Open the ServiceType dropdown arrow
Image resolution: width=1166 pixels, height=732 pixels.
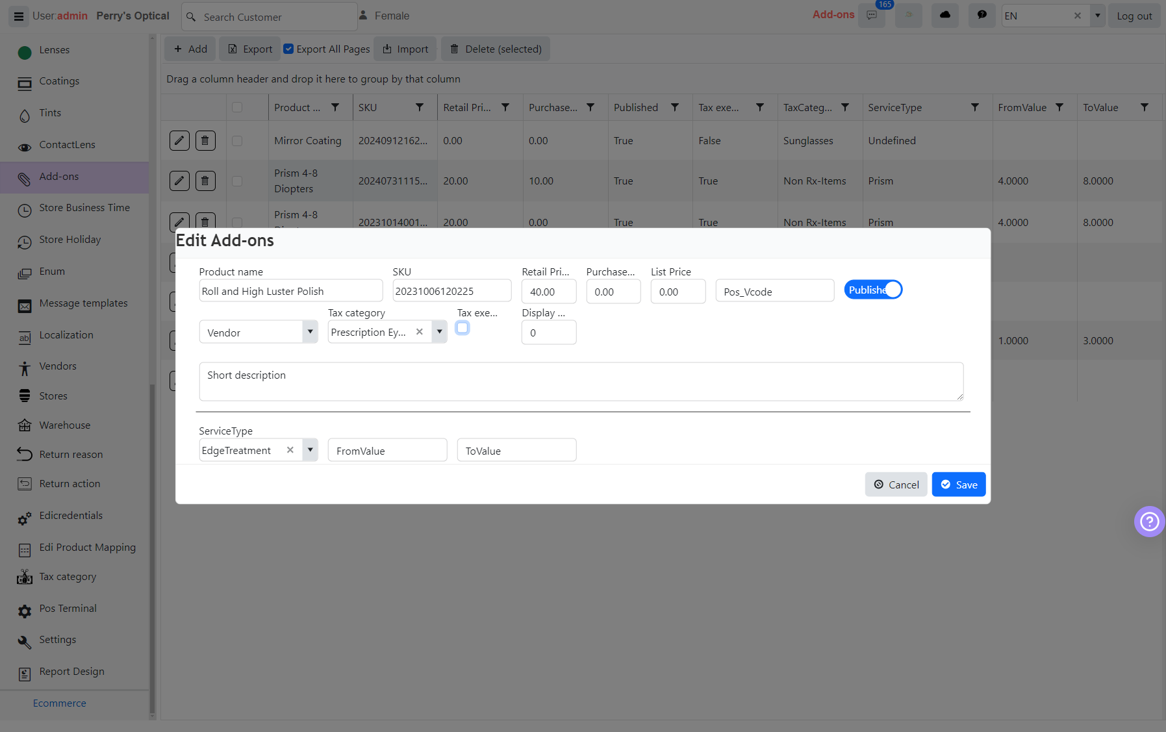pyautogui.click(x=311, y=450)
